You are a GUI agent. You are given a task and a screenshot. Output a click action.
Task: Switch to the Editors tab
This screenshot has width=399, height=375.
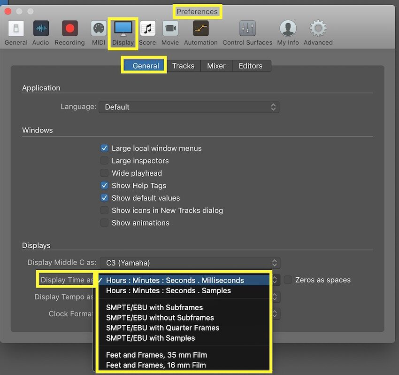[251, 66]
